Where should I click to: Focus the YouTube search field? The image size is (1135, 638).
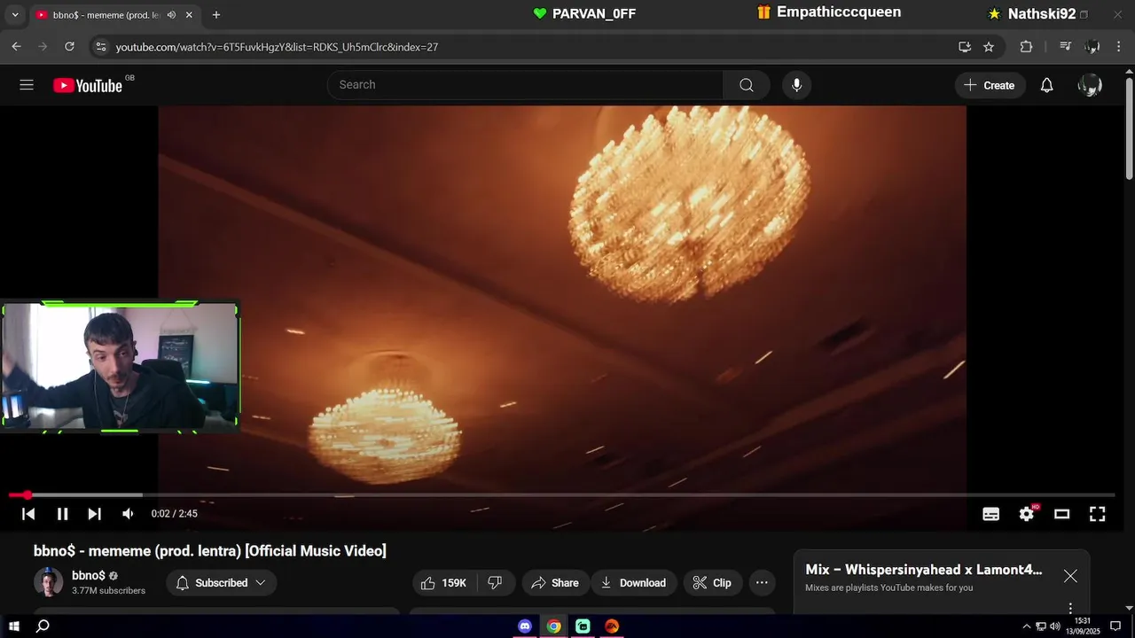(x=525, y=85)
